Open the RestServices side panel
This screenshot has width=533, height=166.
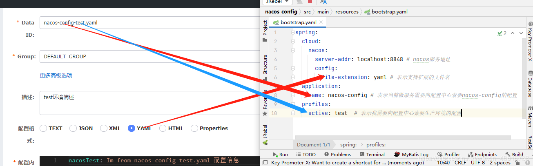click(530, 142)
